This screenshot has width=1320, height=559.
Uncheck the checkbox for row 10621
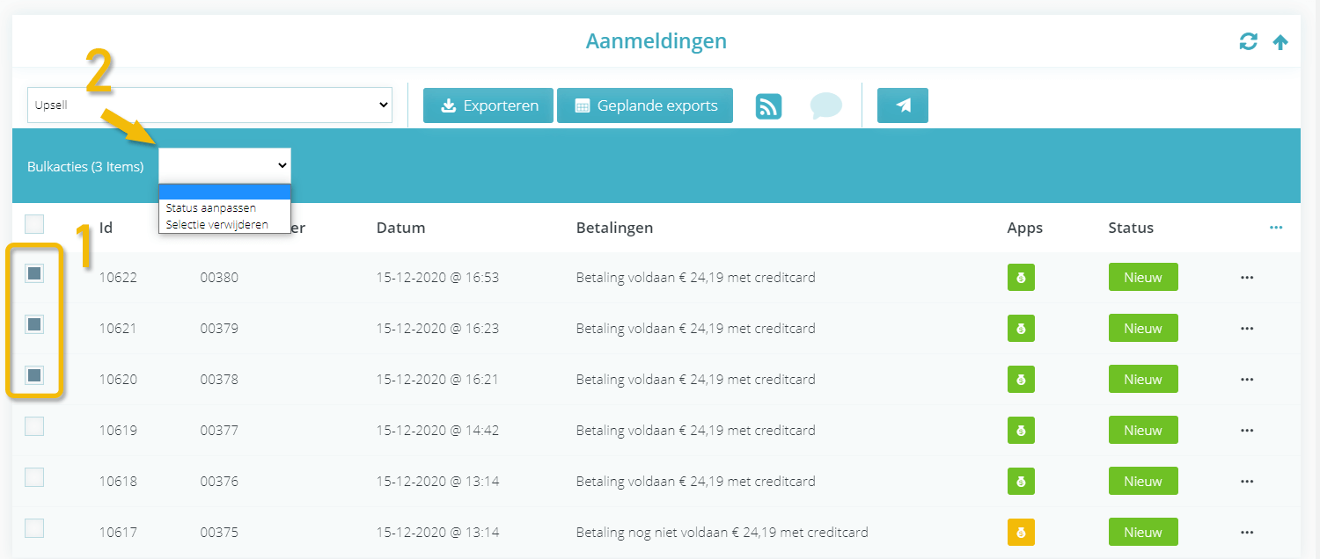coord(34,324)
